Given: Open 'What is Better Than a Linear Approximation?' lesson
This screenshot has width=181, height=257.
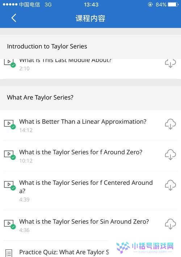Looking at the screenshot, I should click(x=83, y=122).
